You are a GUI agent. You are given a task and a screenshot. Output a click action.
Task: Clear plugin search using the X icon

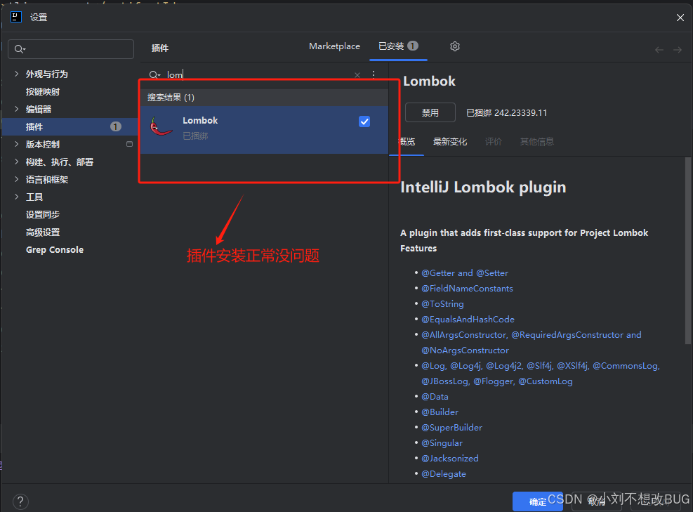click(357, 74)
